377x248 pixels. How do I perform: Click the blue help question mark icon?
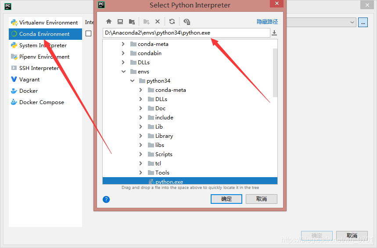[106, 199]
